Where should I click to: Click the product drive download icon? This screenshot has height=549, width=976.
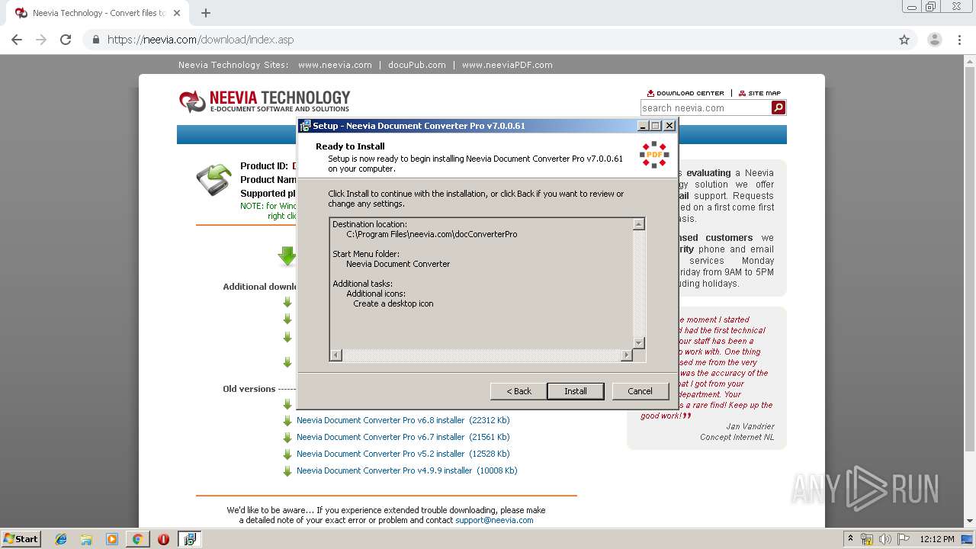pos(214,180)
